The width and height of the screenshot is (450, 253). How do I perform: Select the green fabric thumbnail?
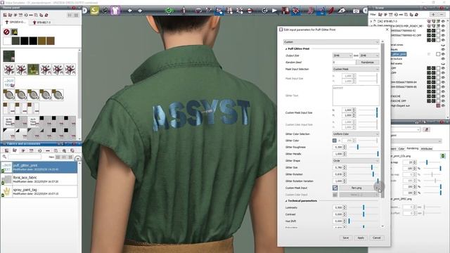pyautogui.click(x=9, y=56)
